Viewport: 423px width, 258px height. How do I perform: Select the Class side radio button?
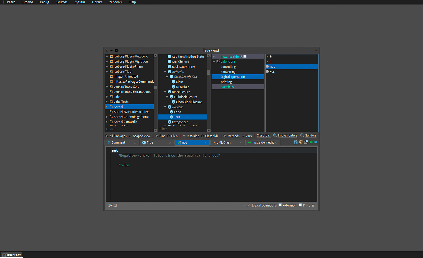[202, 136]
